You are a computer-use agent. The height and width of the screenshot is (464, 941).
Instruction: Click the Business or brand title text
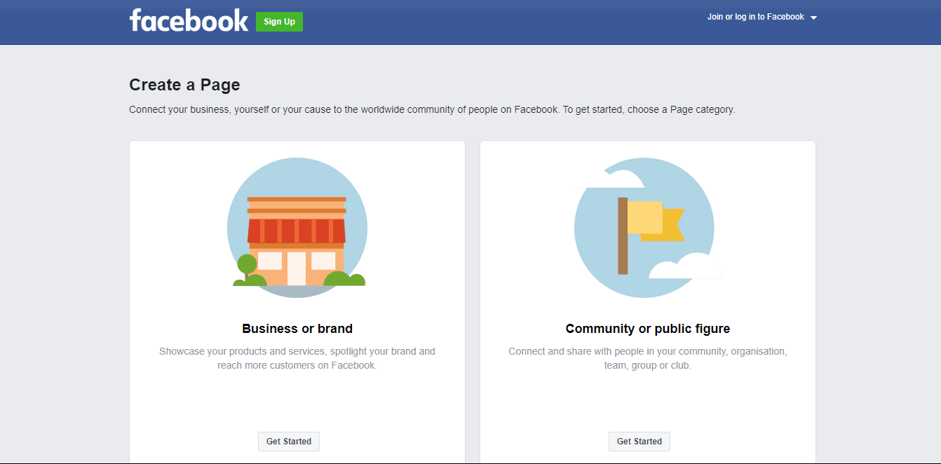(297, 328)
